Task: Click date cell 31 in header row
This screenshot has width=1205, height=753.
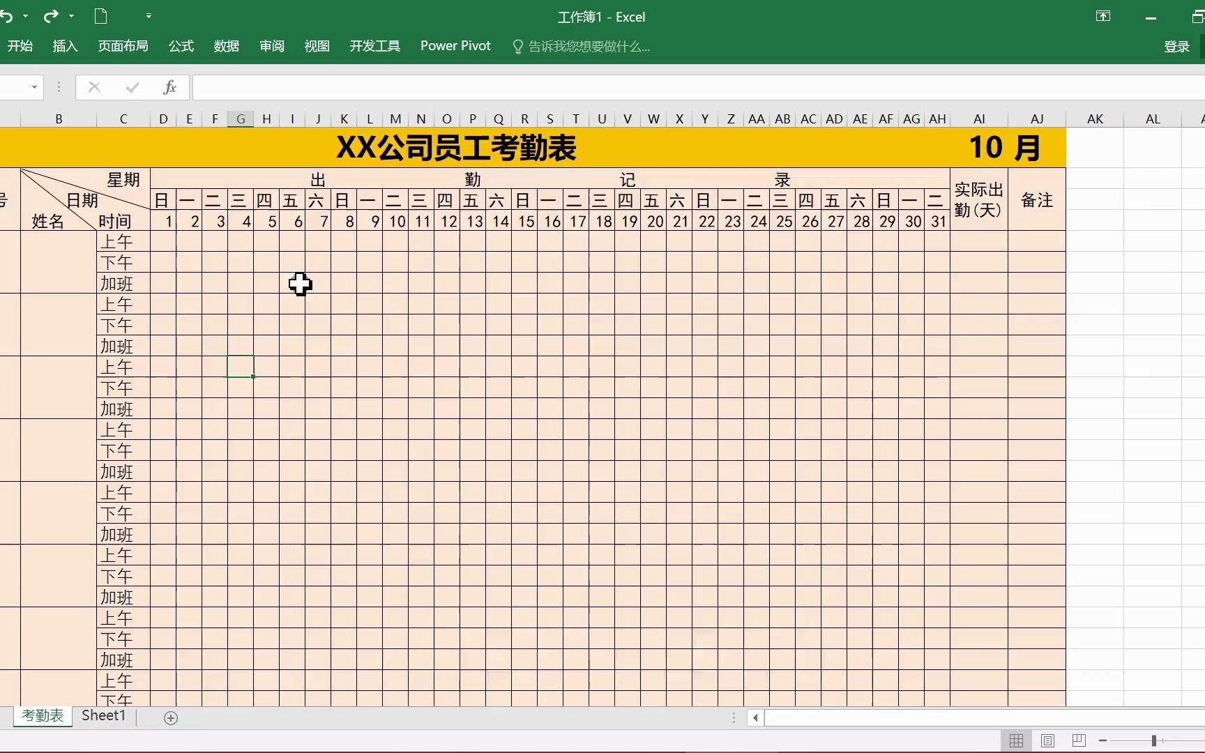Action: click(x=937, y=221)
